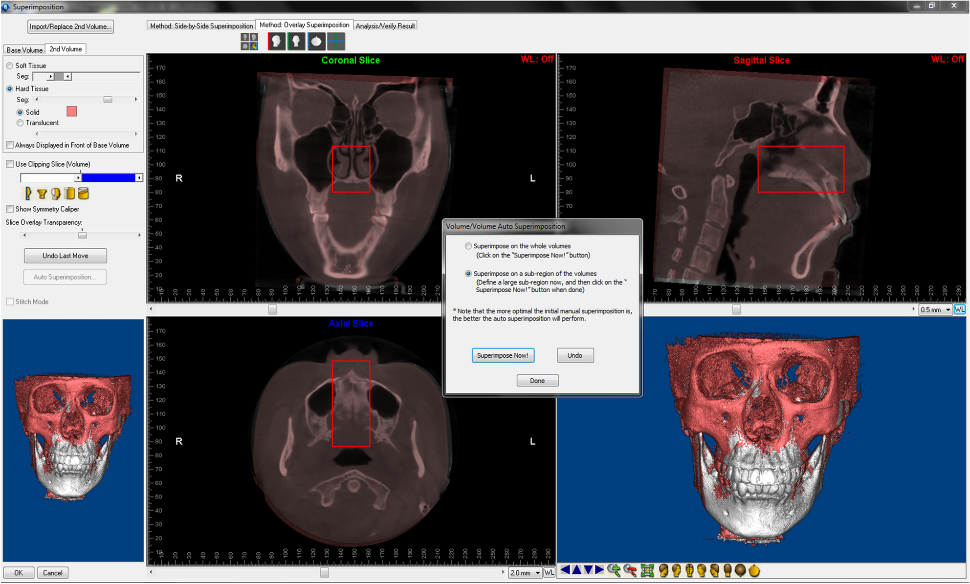
Task: Click the blue left arrow move icon
Action: pyautogui.click(x=565, y=570)
